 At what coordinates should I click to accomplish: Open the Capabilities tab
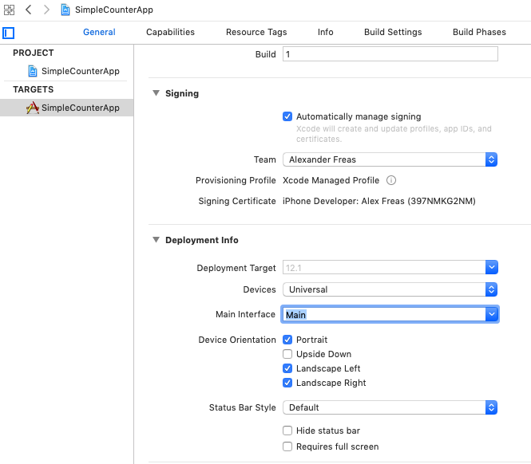[170, 32]
